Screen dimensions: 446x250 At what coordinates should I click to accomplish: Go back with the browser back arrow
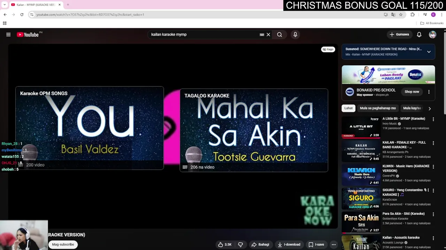pyautogui.click(x=5, y=15)
